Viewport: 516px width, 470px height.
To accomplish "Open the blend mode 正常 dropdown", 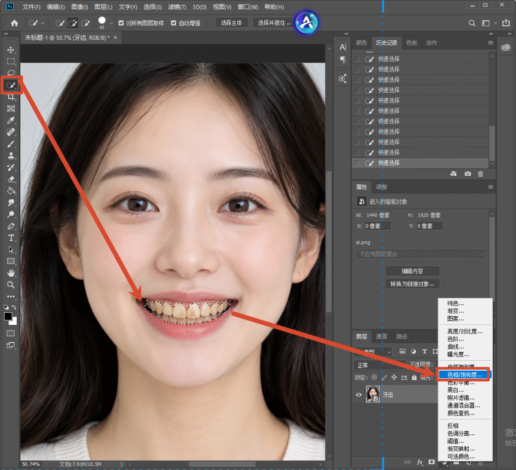I will coord(379,365).
